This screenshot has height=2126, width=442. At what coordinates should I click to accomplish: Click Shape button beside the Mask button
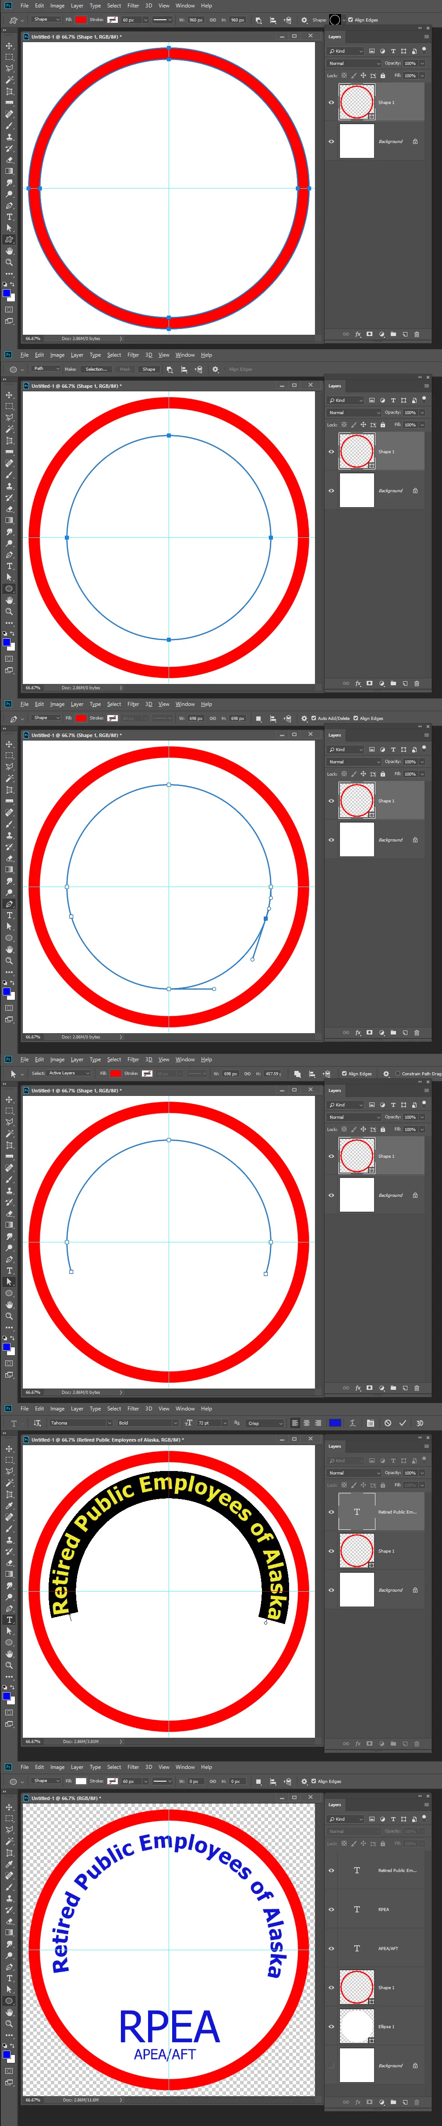click(x=149, y=369)
